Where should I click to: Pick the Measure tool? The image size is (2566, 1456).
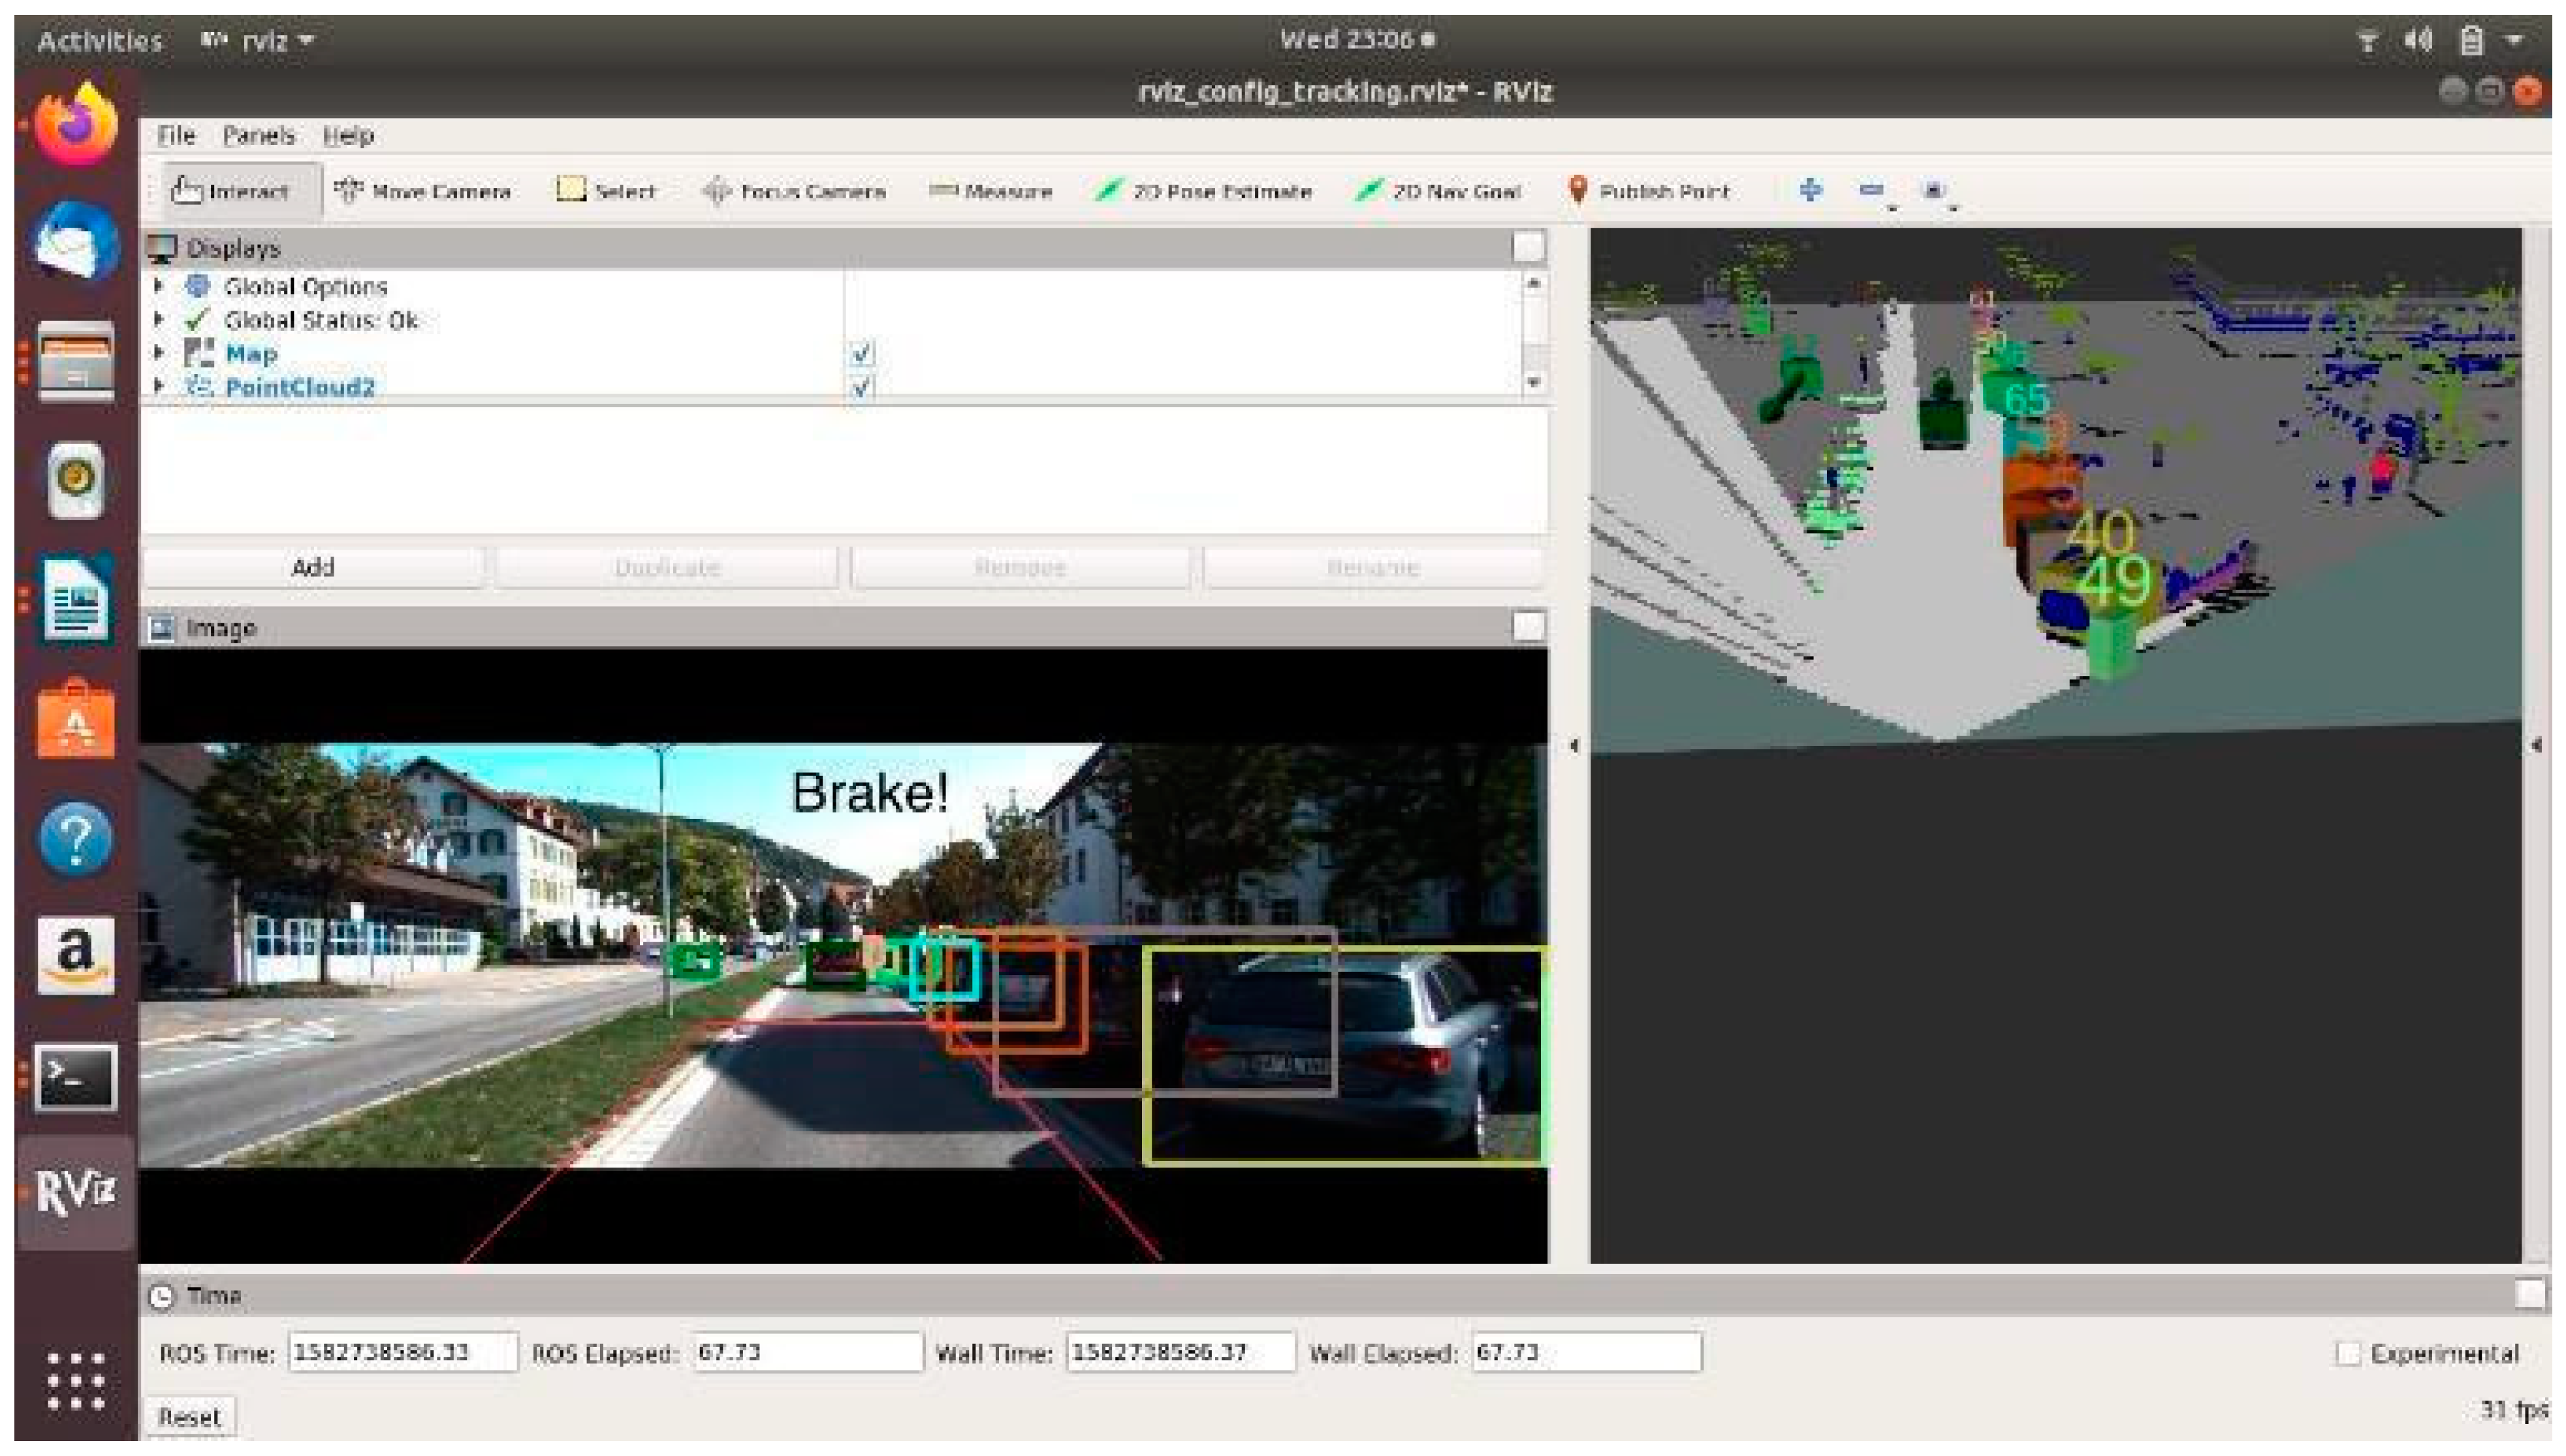coord(990,191)
